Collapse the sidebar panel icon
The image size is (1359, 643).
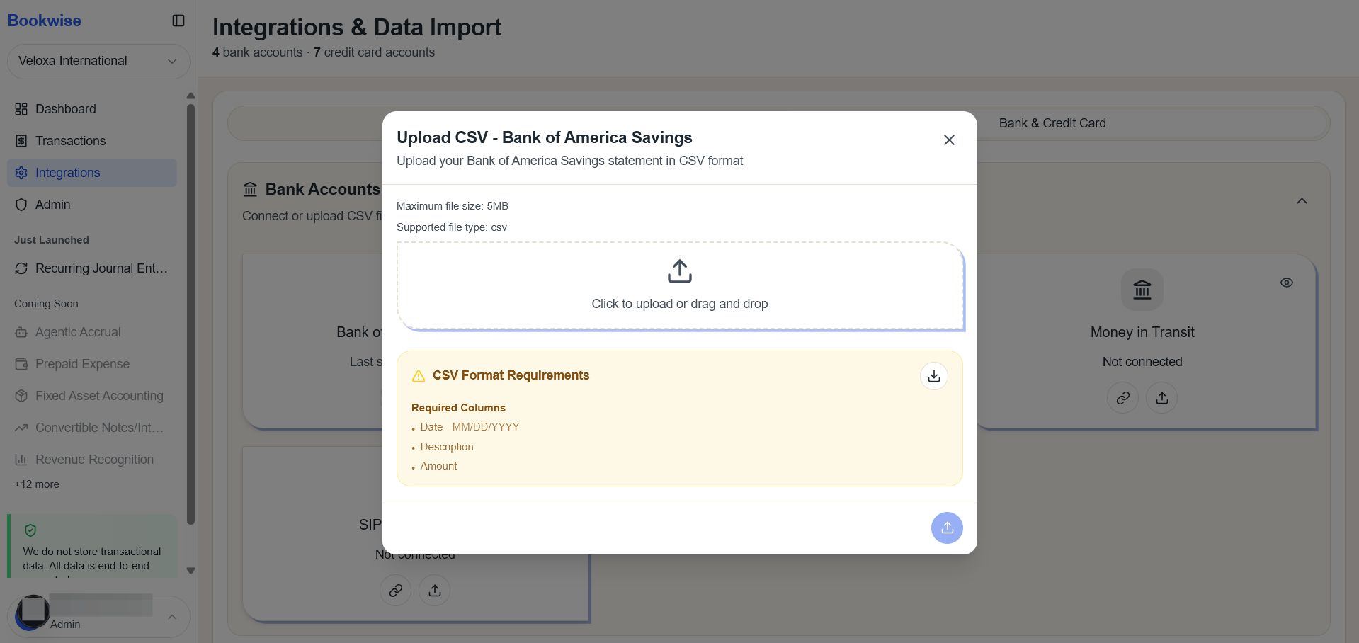click(x=178, y=21)
